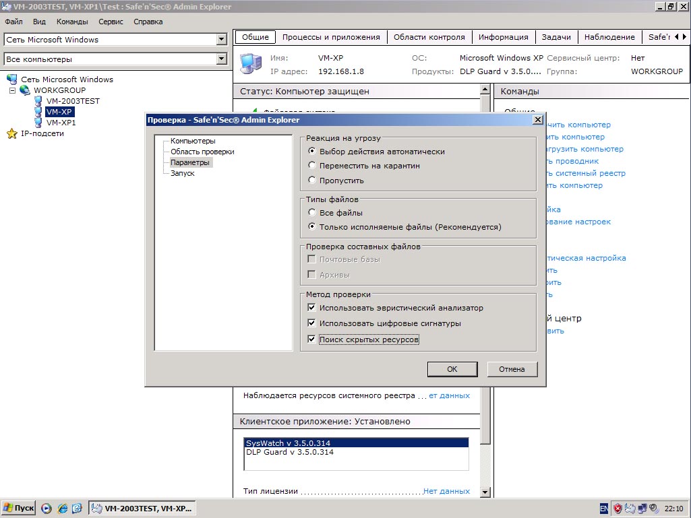Open Windows Media Player from quick launch
This screenshot has width=691, height=518.
47,509
